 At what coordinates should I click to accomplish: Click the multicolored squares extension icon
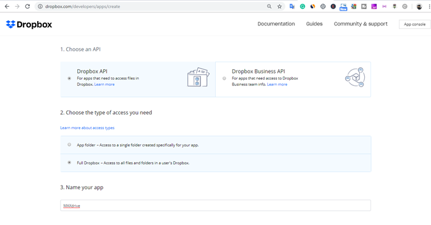pos(354,6)
